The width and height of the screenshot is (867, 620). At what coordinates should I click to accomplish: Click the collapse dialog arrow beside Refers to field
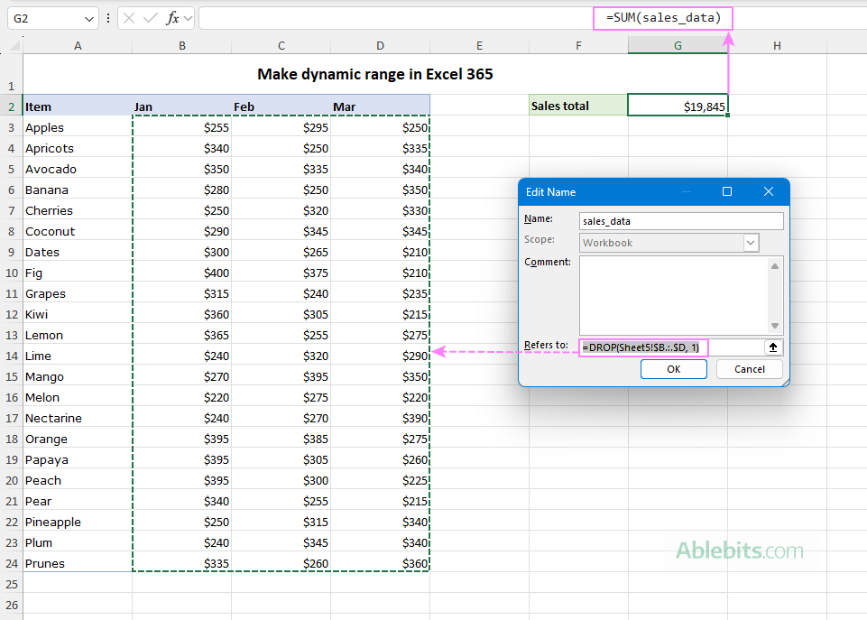pyautogui.click(x=773, y=347)
